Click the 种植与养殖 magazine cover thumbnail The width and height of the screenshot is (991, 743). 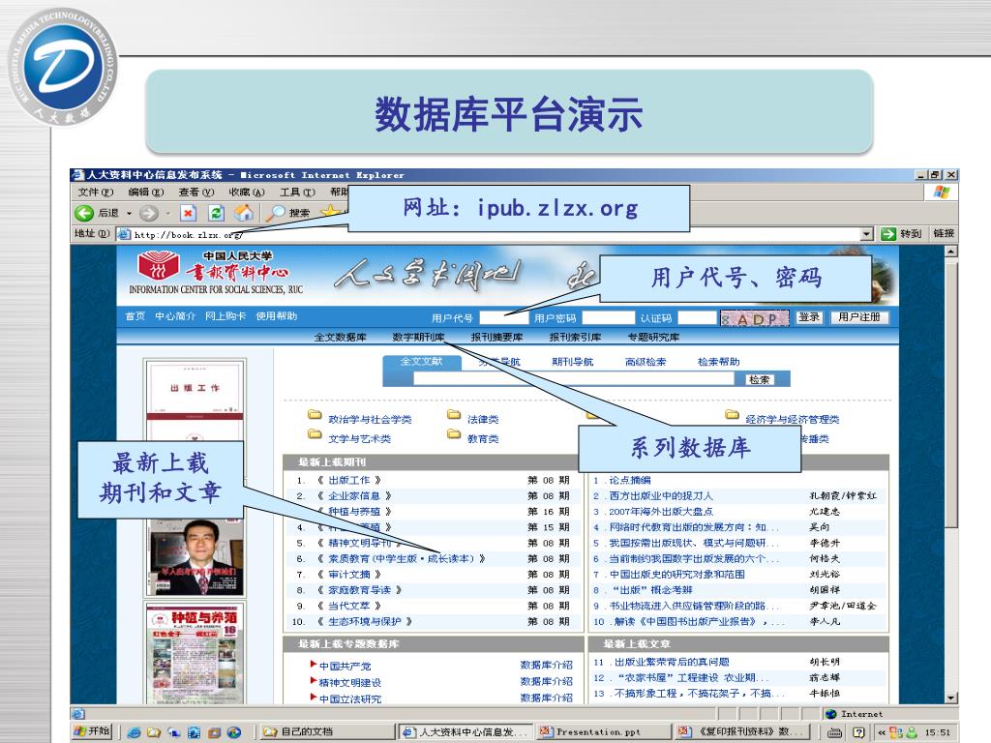click(x=195, y=655)
